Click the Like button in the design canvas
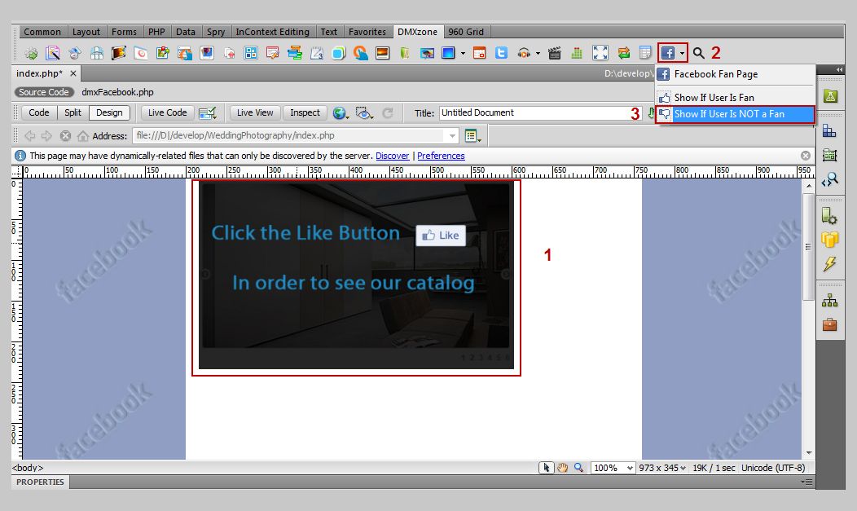 point(441,236)
